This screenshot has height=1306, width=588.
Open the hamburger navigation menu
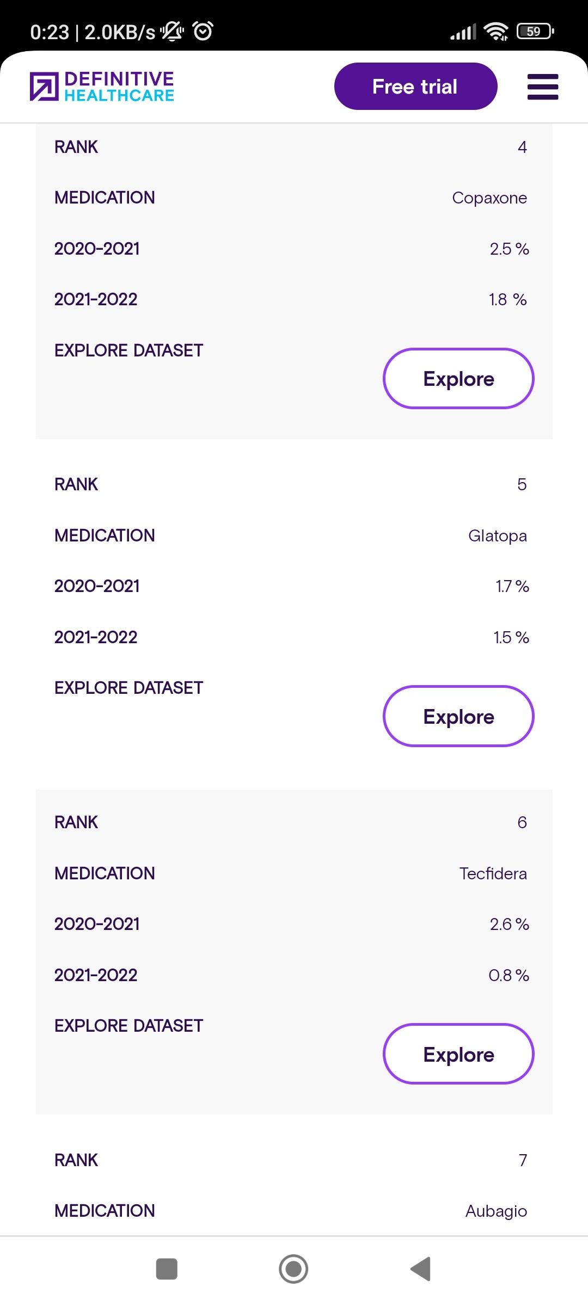(542, 87)
